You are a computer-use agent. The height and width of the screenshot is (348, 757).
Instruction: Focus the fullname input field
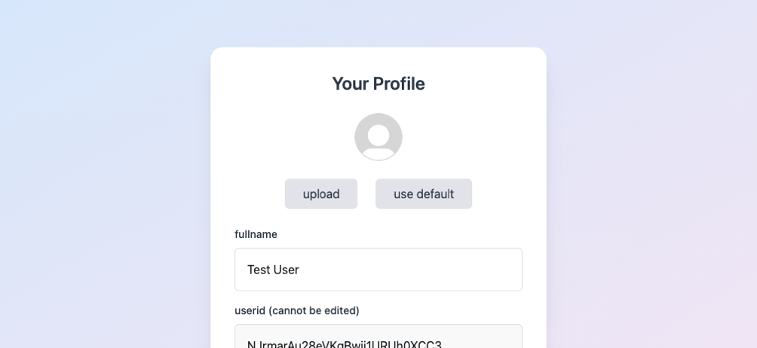tap(378, 270)
